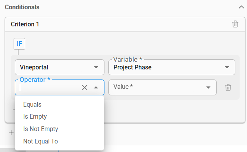Click the IF condition badge

tap(19, 44)
